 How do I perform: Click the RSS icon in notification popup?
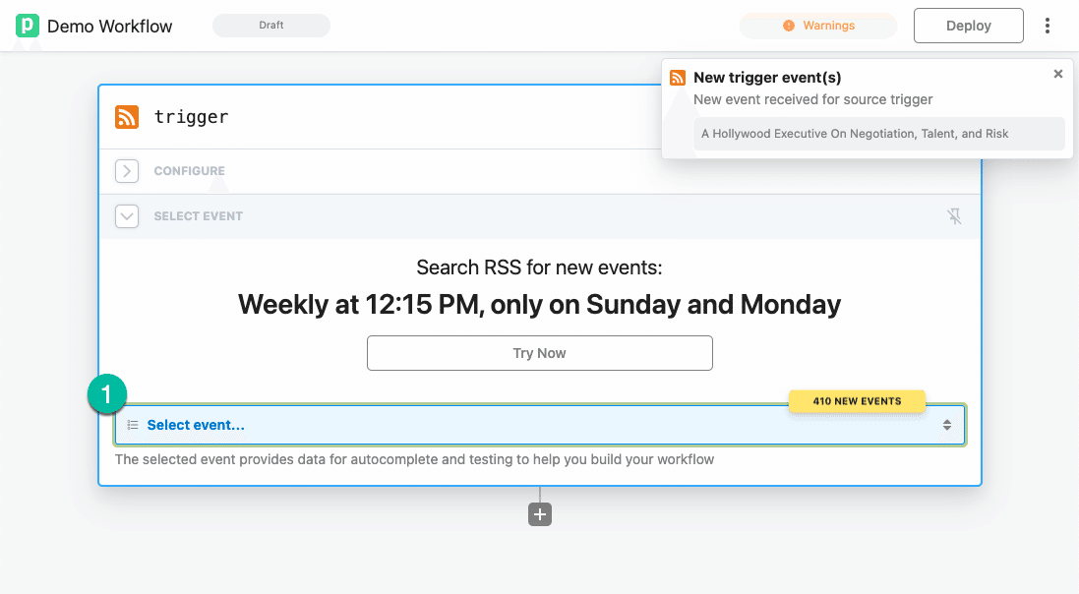(678, 78)
